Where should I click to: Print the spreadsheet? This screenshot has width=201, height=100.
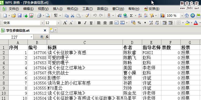click(39, 15)
